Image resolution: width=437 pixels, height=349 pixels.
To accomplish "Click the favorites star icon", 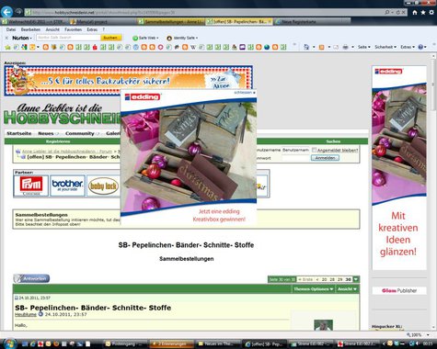I will pyautogui.click(x=423, y=12).
